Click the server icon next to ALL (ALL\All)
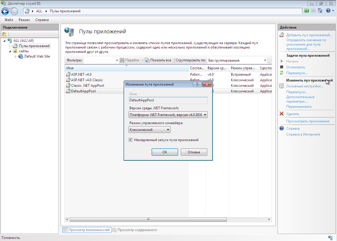Viewport: 337px width, 241px height. 10,40
